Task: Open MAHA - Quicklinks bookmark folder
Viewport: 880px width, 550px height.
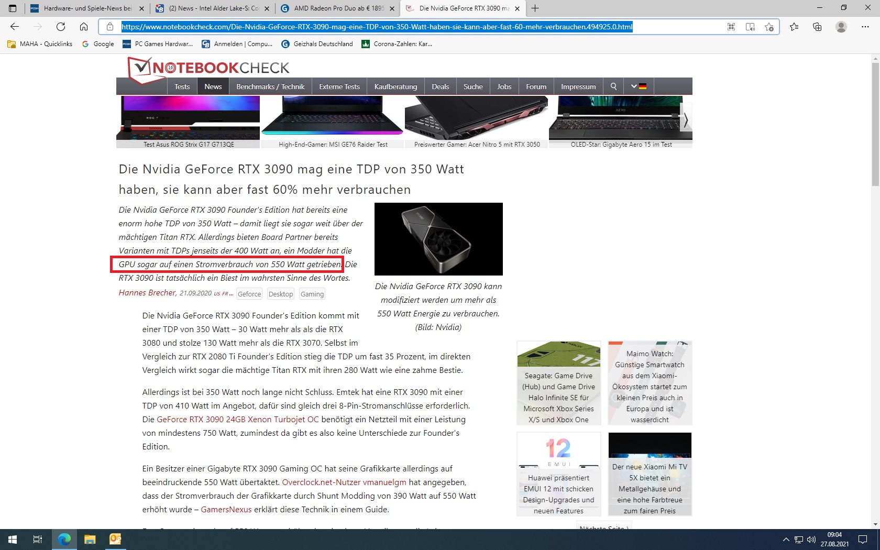Action: pyautogui.click(x=40, y=44)
